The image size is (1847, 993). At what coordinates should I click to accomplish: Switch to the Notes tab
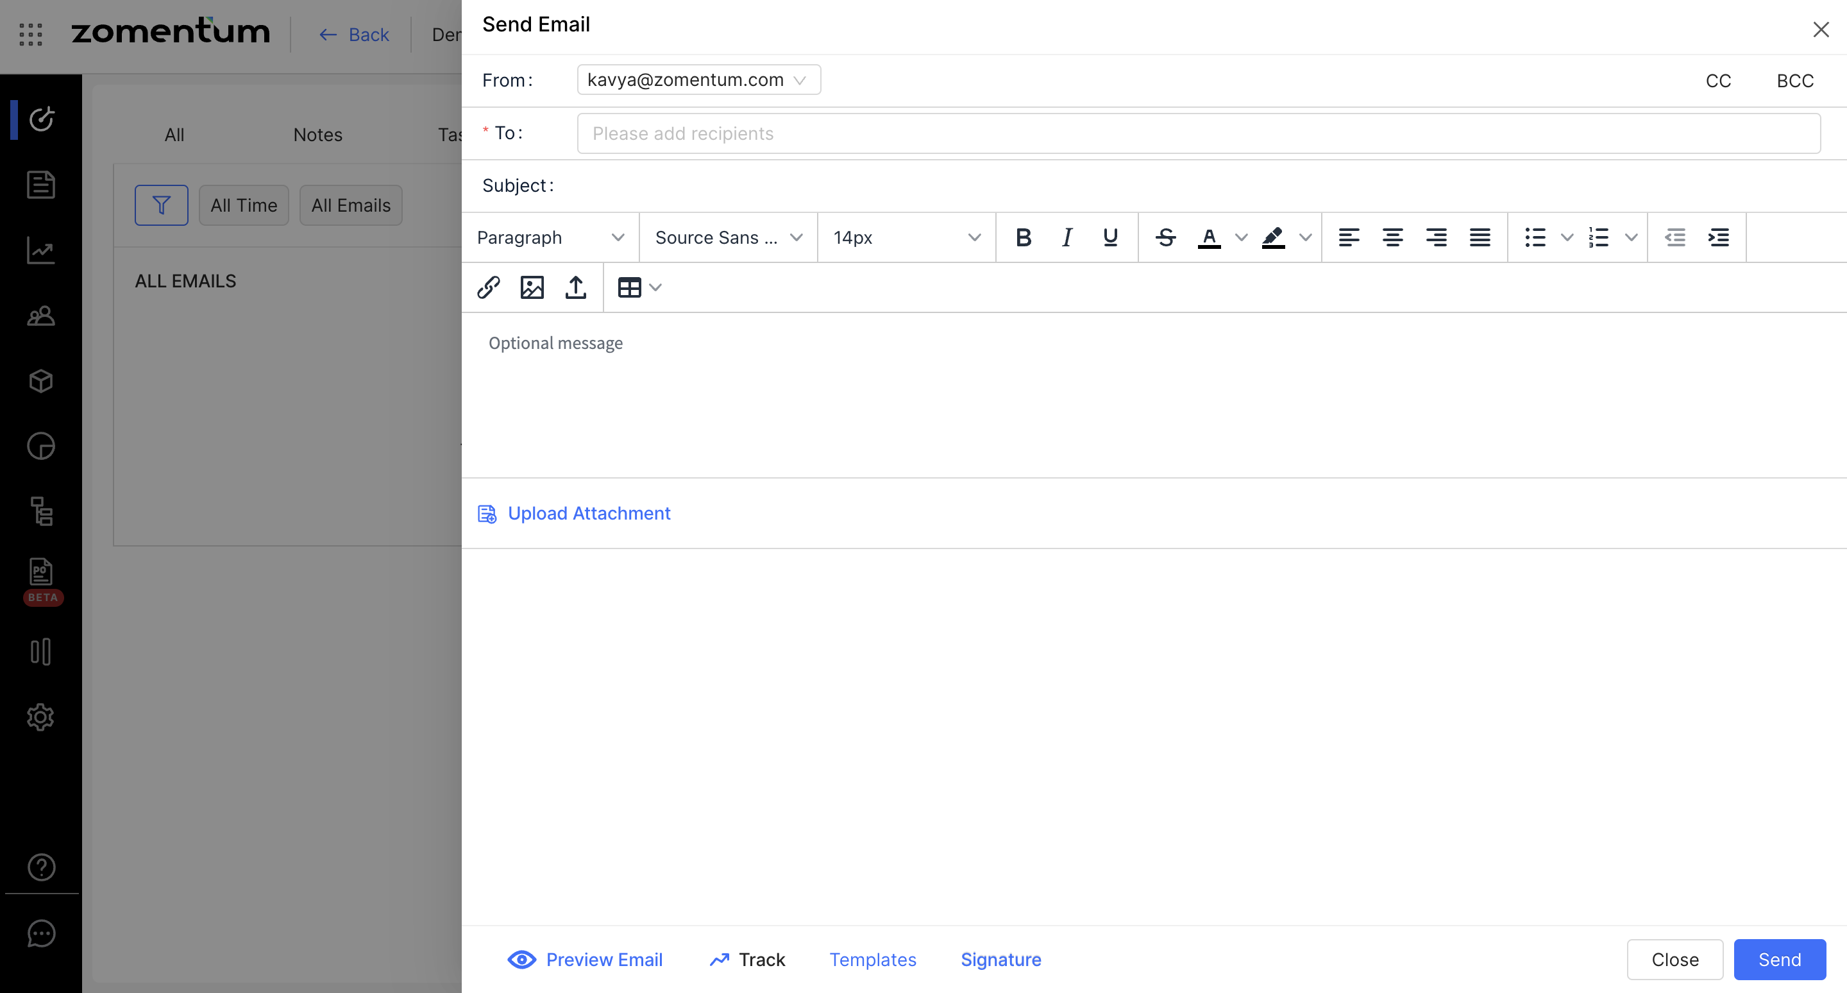317,135
